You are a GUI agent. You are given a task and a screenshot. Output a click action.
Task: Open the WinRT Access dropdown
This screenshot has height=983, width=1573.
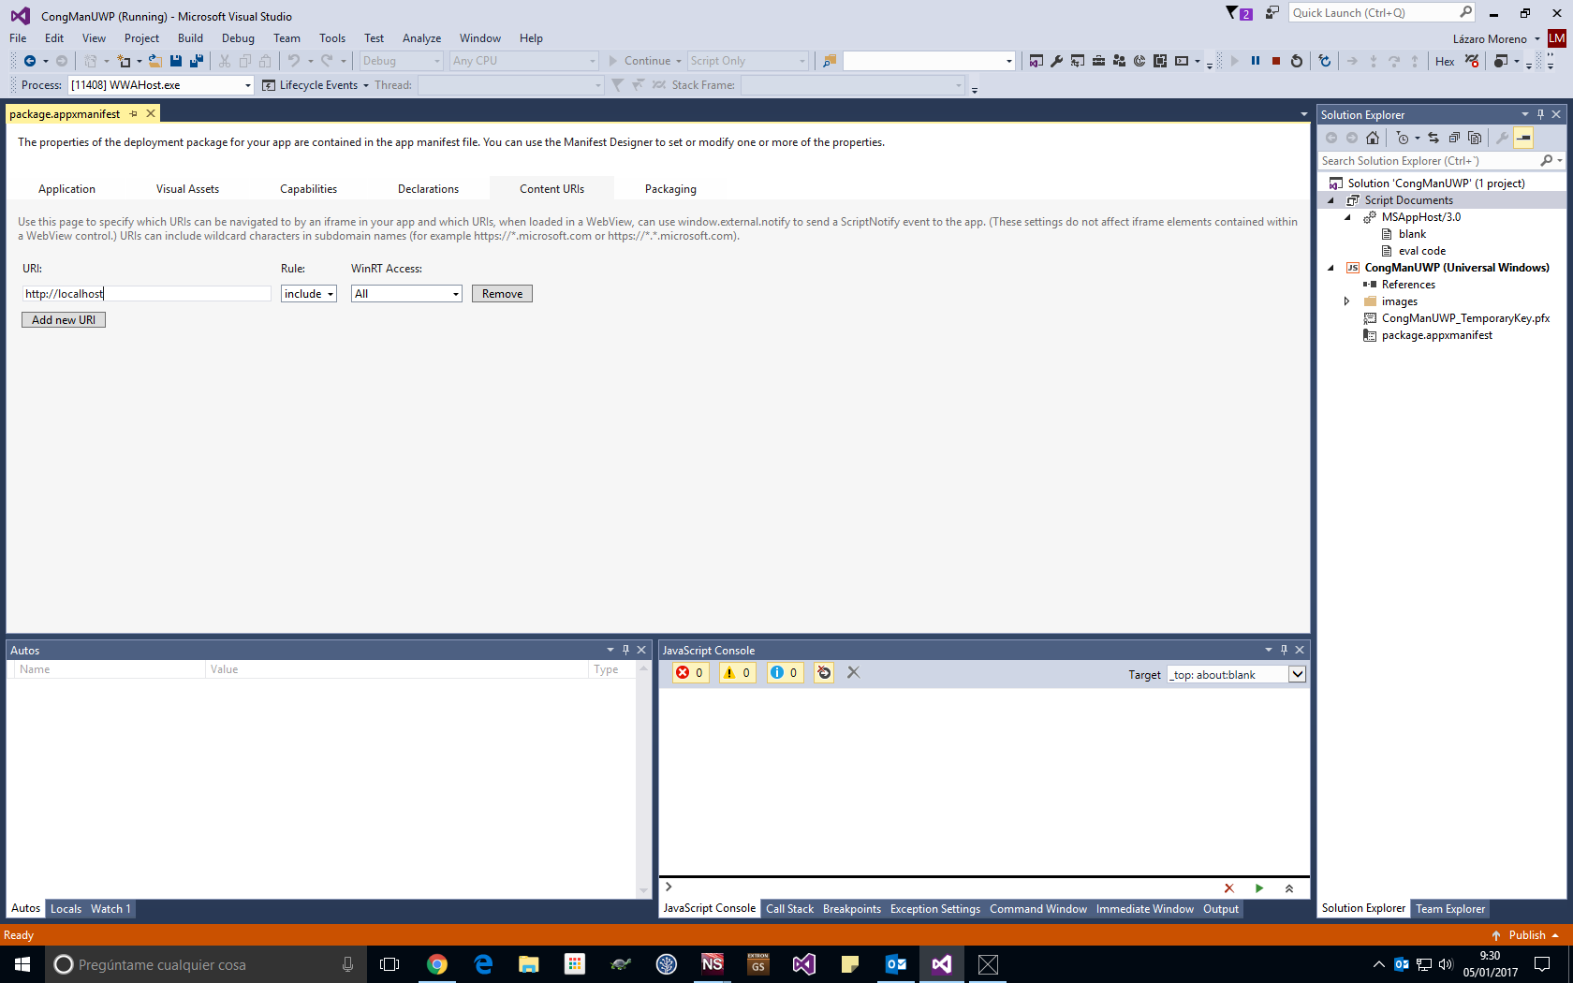tap(406, 294)
